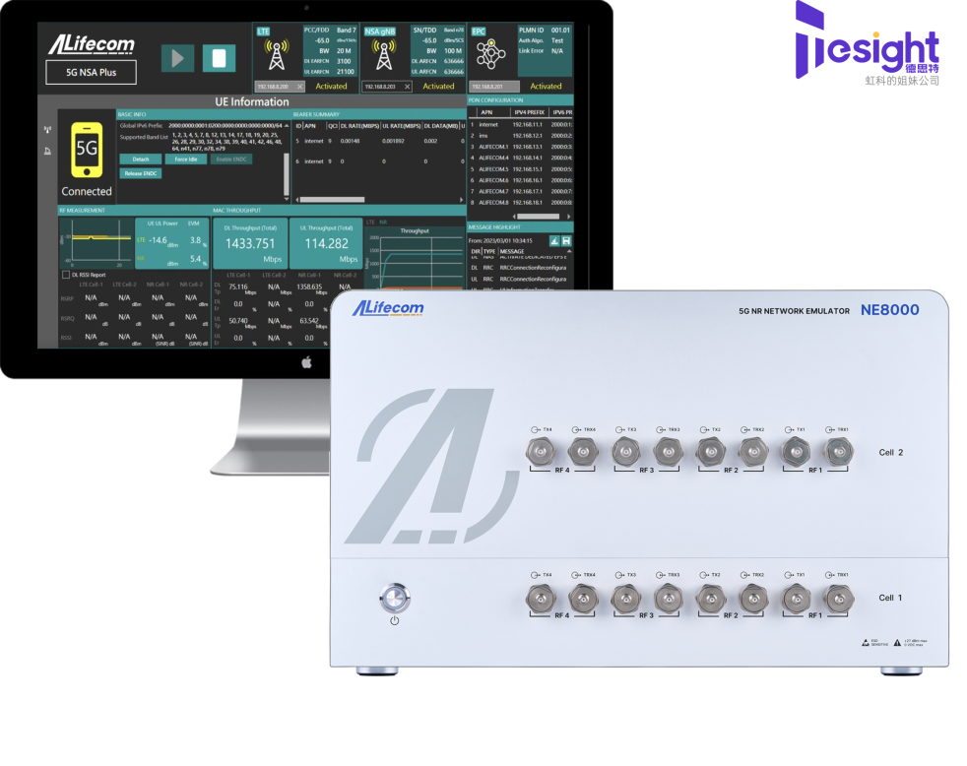Clear the LTE IP address 192.168.8.200
This screenshot has width=967, height=766.
pyautogui.click(x=300, y=87)
